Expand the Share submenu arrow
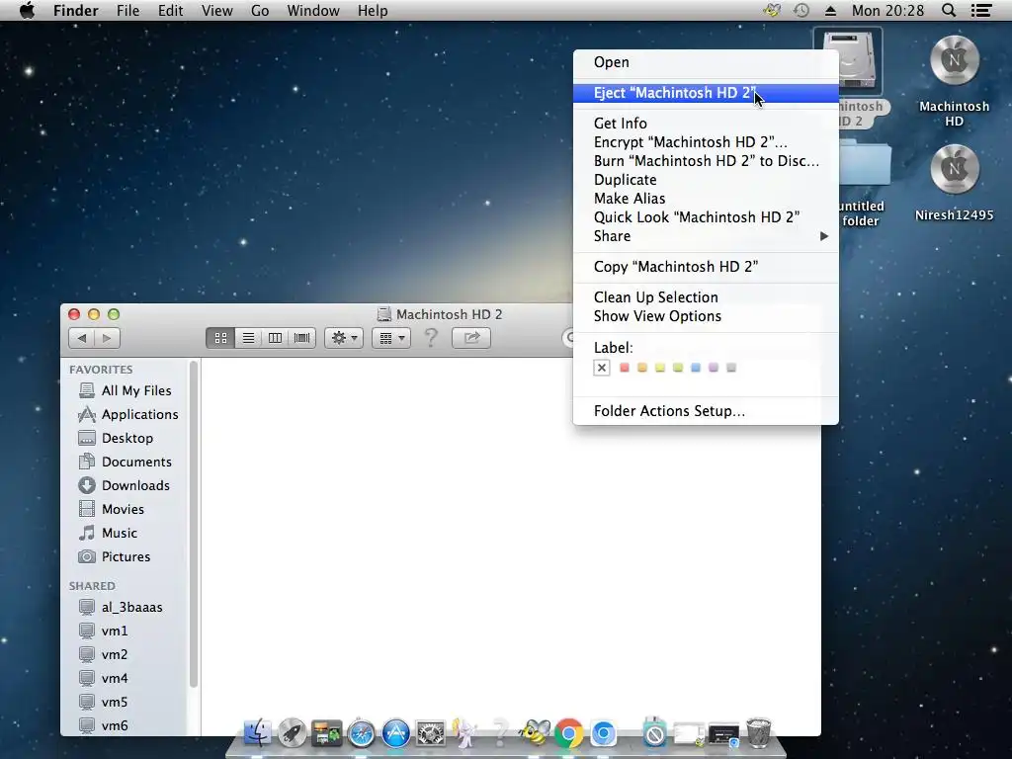This screenshot has width=1012, height=759. (x=823, y=236)
